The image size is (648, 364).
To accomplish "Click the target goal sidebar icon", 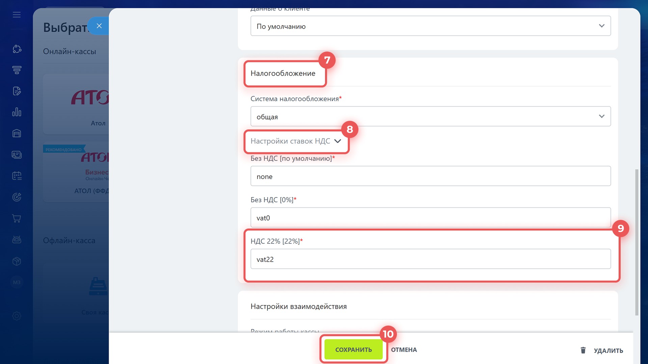I will click(17, 197).
